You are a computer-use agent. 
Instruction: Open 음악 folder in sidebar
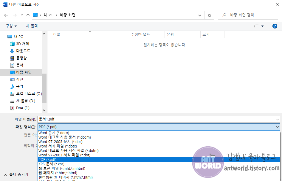16,86
